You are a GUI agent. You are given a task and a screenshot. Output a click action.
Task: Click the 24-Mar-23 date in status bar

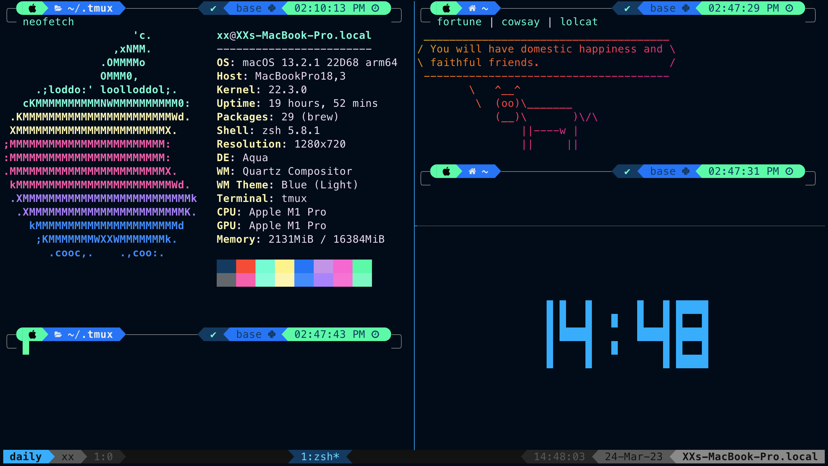634,457
